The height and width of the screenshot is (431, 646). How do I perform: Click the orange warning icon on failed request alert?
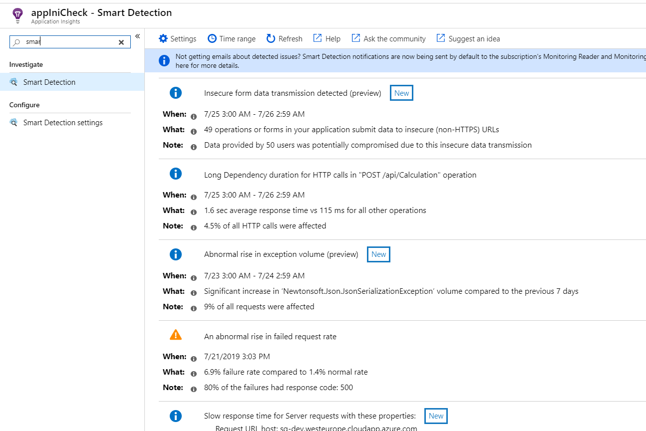coord(175,335)
